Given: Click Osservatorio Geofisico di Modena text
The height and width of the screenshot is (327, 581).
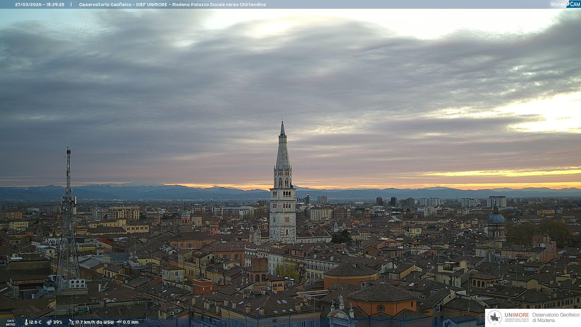Looking at the screenshot, I should tap(556, 317).
